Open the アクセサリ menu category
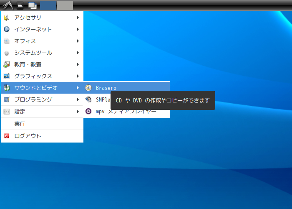The image size is (292, 209). (x=42, y=18)
